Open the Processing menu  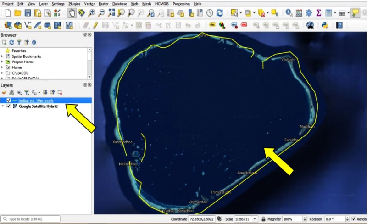point(181,3)
